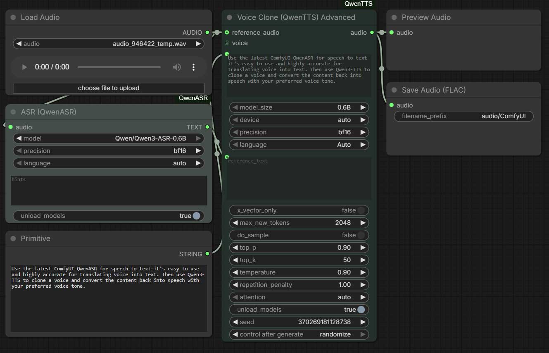Image resolution: width=549 pixels, height=353 pixels.
Task: Open the audio player three-dot options menu
Action: point(193,67)
